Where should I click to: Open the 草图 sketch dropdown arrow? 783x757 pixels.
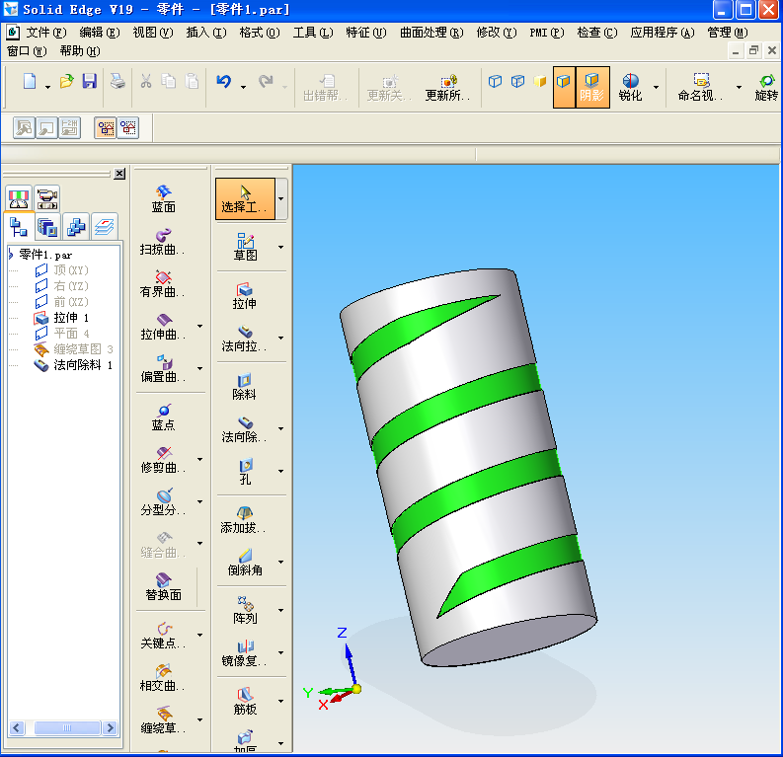(x=281, y=247)
